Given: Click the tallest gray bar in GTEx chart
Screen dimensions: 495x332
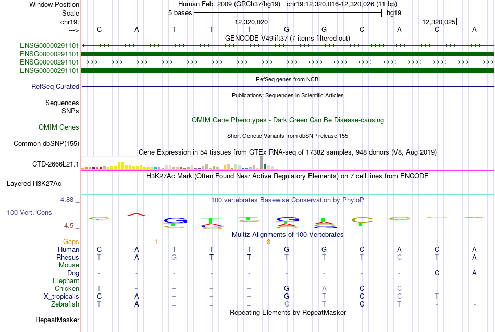Looking at the screenshot, I should click(261, 163).
